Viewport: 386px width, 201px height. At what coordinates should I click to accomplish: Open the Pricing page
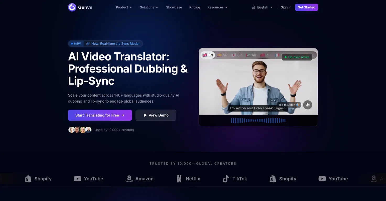(195, 7)
